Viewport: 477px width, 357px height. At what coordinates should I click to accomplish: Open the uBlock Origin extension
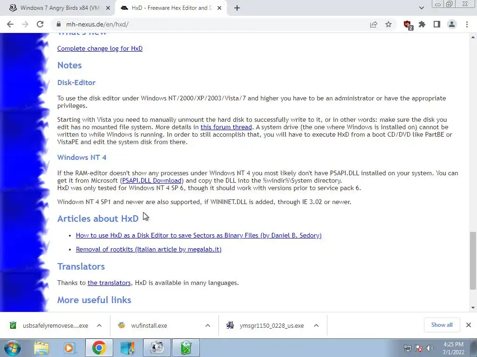point(408,25)
